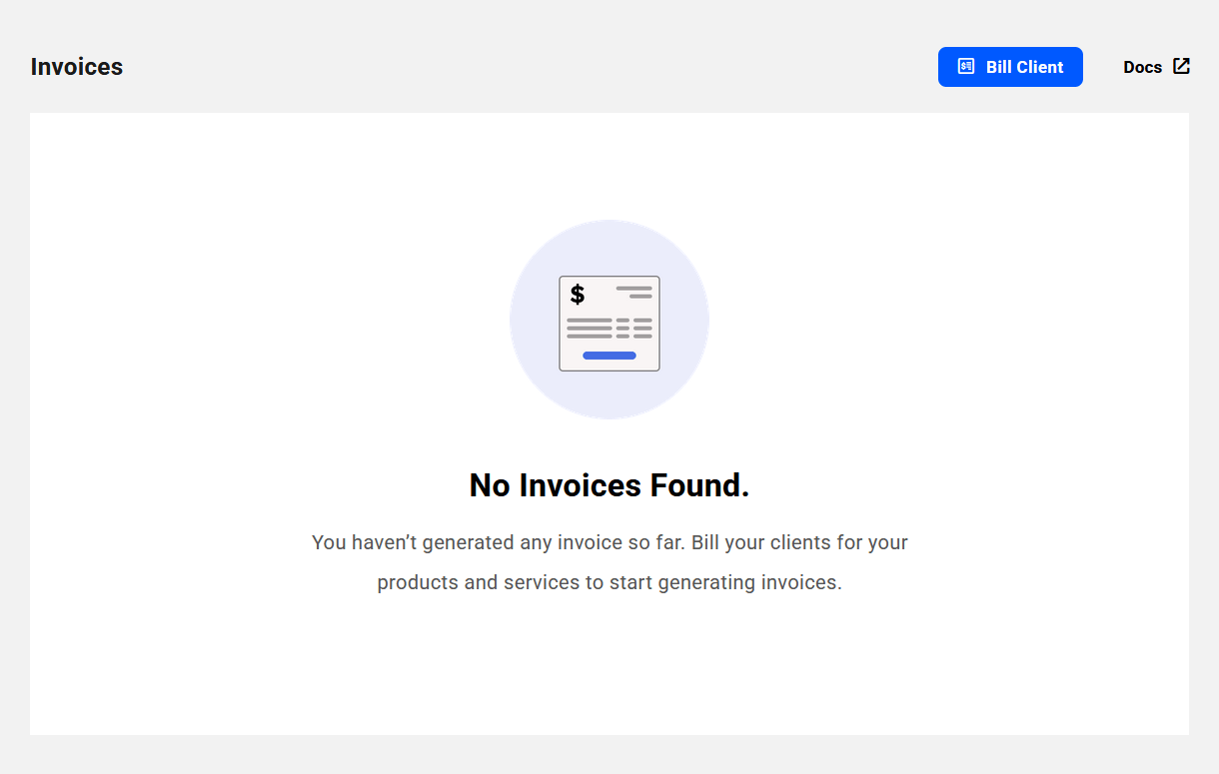1219x774 pixels.
Task: Click the word "Docs" in the header
Action: 1142,67
